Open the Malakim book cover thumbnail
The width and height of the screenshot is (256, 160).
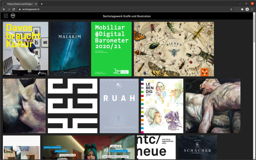(70, 49)
